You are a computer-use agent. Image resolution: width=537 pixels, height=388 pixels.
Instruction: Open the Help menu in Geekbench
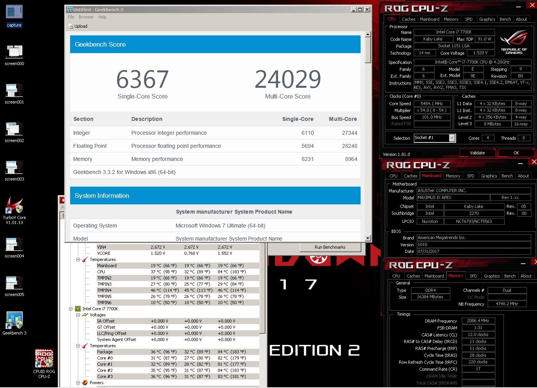[x=102, y=17]
